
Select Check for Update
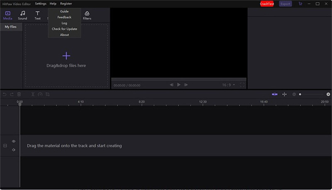point(64,29)
